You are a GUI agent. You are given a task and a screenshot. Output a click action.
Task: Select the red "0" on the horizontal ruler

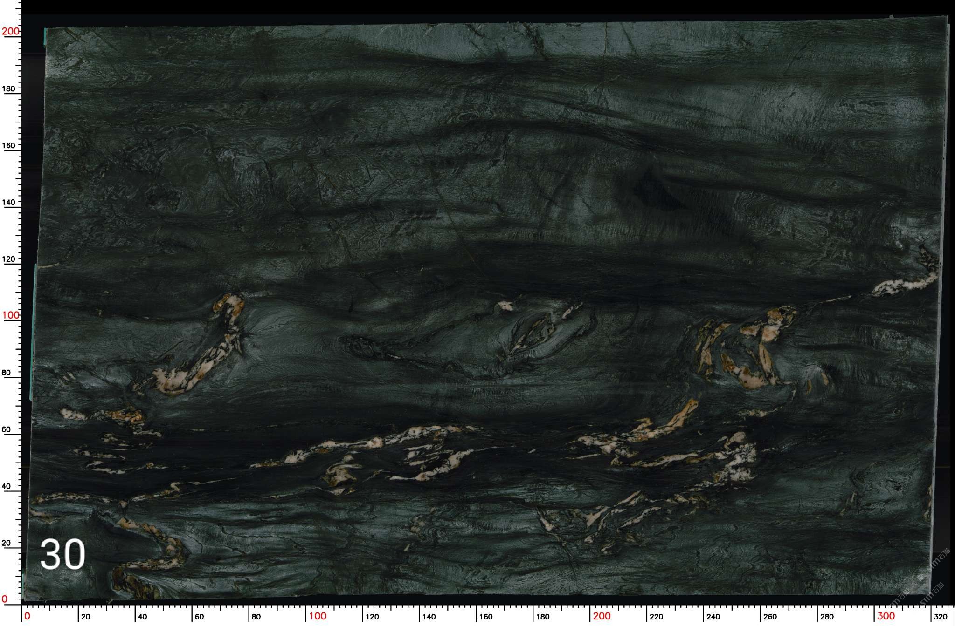27,616
